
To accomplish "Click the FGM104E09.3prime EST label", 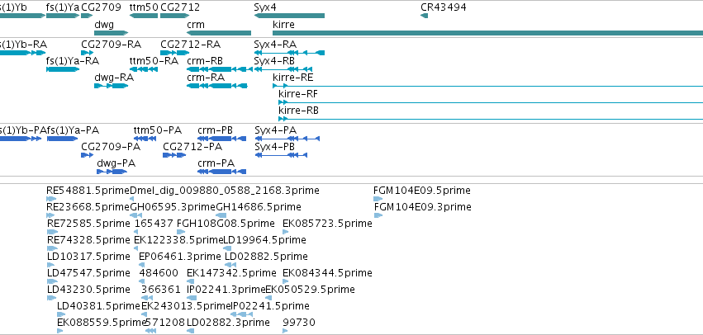I will 422,207.
